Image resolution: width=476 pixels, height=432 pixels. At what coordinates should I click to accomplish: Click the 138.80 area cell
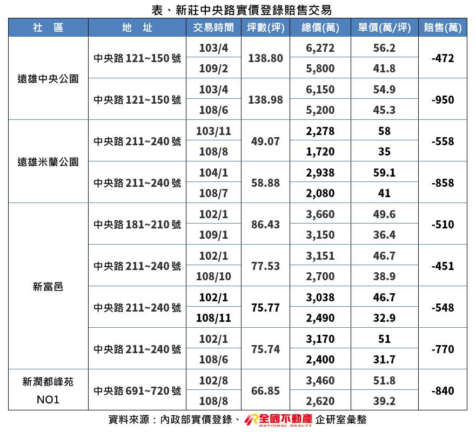[x=265, y=58]
